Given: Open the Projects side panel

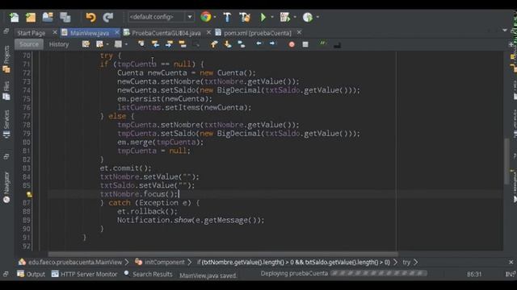Looking at the screenshot, I should [6, 60].
